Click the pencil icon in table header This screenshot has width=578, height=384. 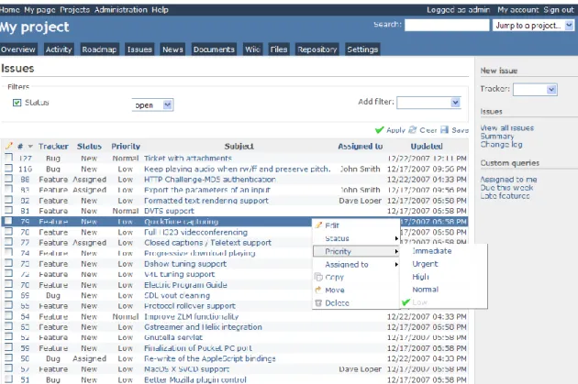[x=9, y=146]
